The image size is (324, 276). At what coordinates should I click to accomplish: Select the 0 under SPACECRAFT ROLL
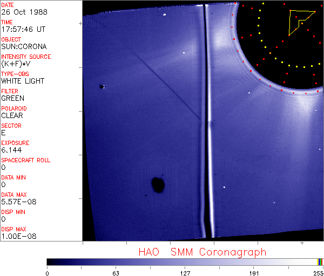tap(4, 167)
